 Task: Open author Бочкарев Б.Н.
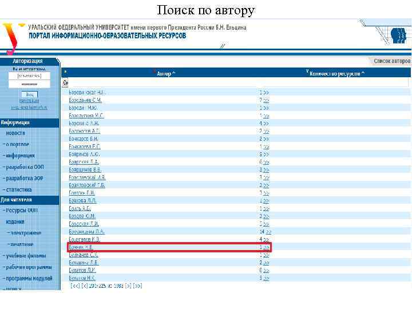(84, 138)
